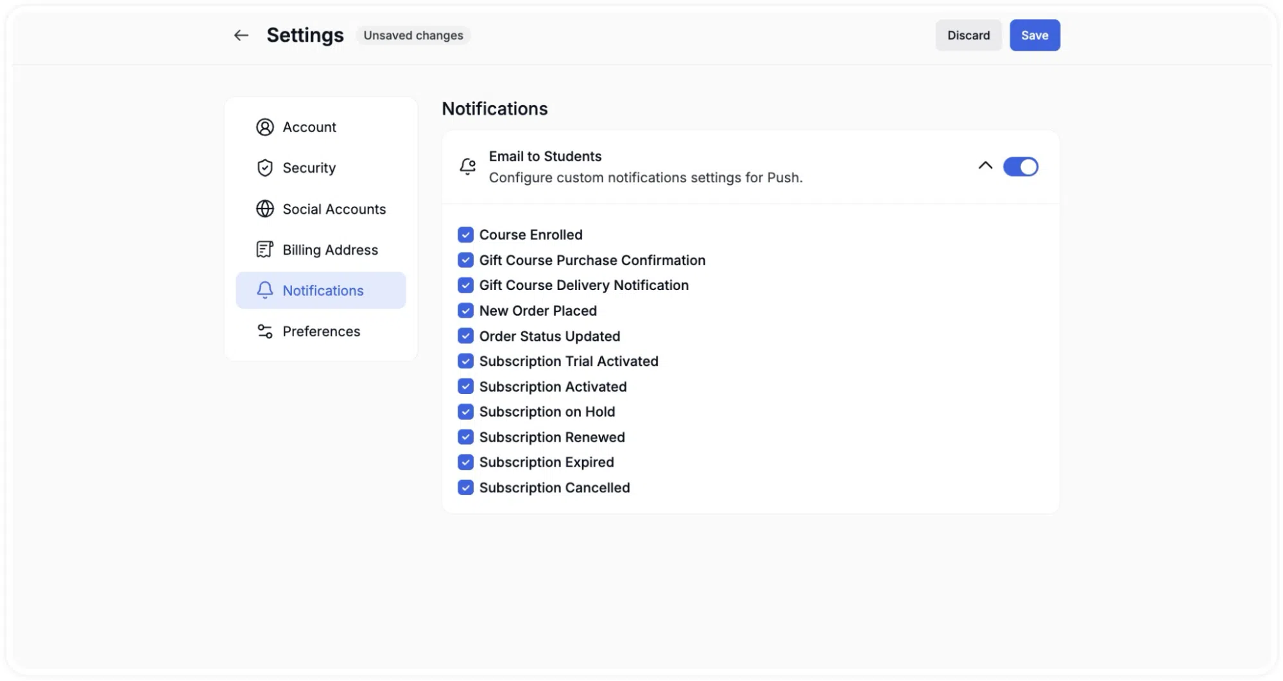
Task: Click the Billing Address receipt icon
Action: point(264,250)
